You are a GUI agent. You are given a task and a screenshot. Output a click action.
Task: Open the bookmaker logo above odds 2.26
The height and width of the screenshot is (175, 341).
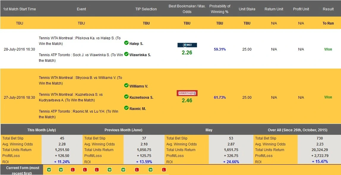tap(187, 45)
